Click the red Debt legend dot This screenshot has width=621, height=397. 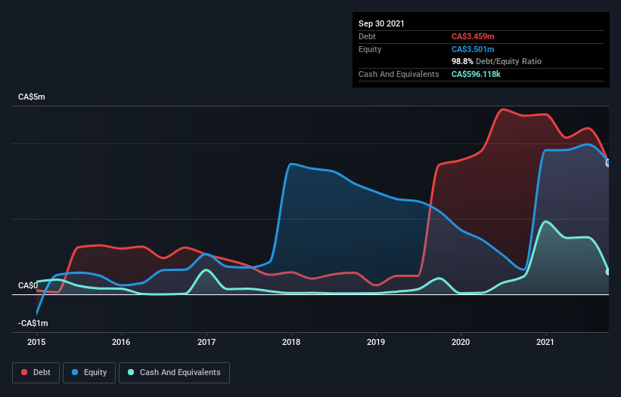(x=24, y=372)
